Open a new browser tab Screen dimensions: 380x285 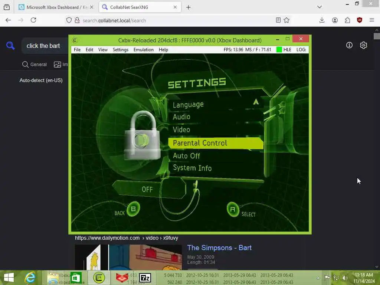pyautogui.click(x=188, y=7)
